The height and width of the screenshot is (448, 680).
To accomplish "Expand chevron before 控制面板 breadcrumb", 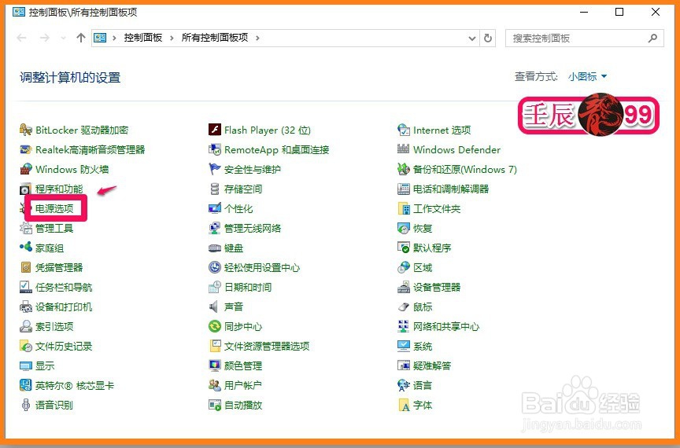I will coord(114,39).
